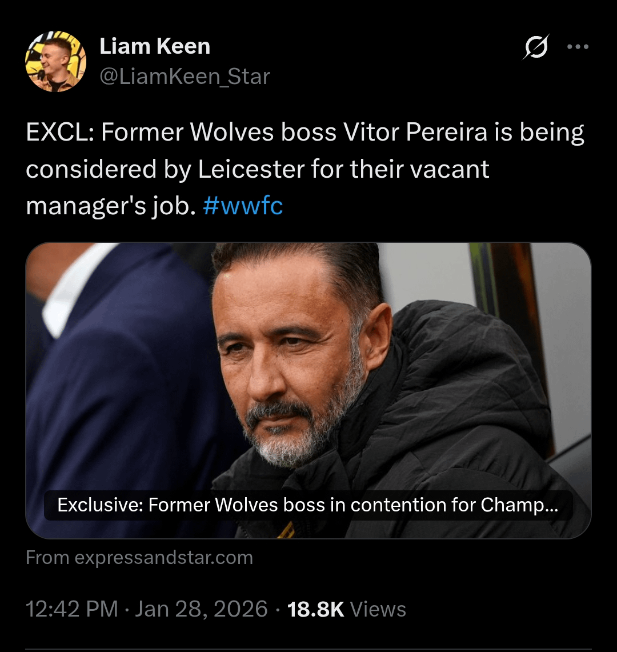Click the 12:42 PM timestamp

(x=72, y=609)
